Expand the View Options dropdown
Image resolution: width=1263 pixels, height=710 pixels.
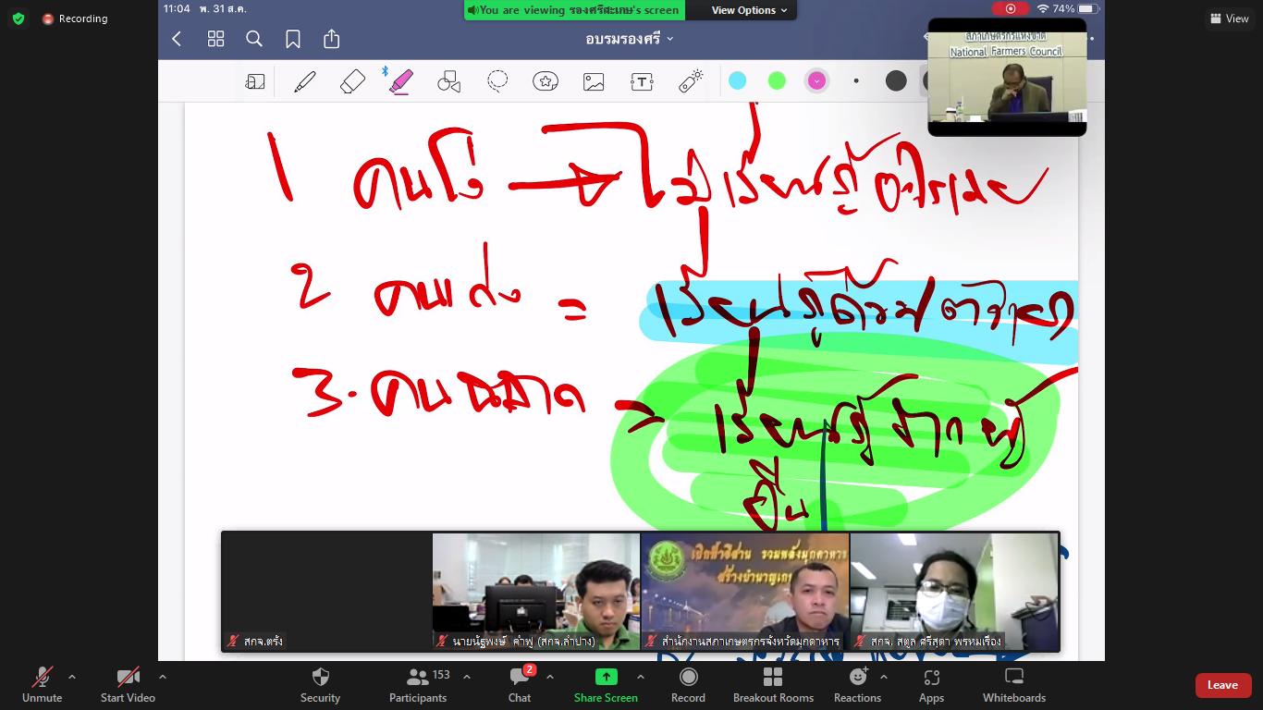[750, 10]
